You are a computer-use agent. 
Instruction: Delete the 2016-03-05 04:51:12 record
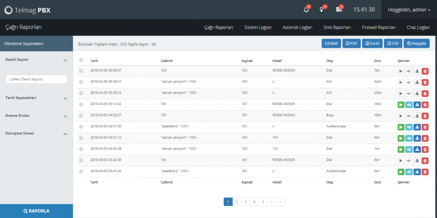click(x=425, y=138)
